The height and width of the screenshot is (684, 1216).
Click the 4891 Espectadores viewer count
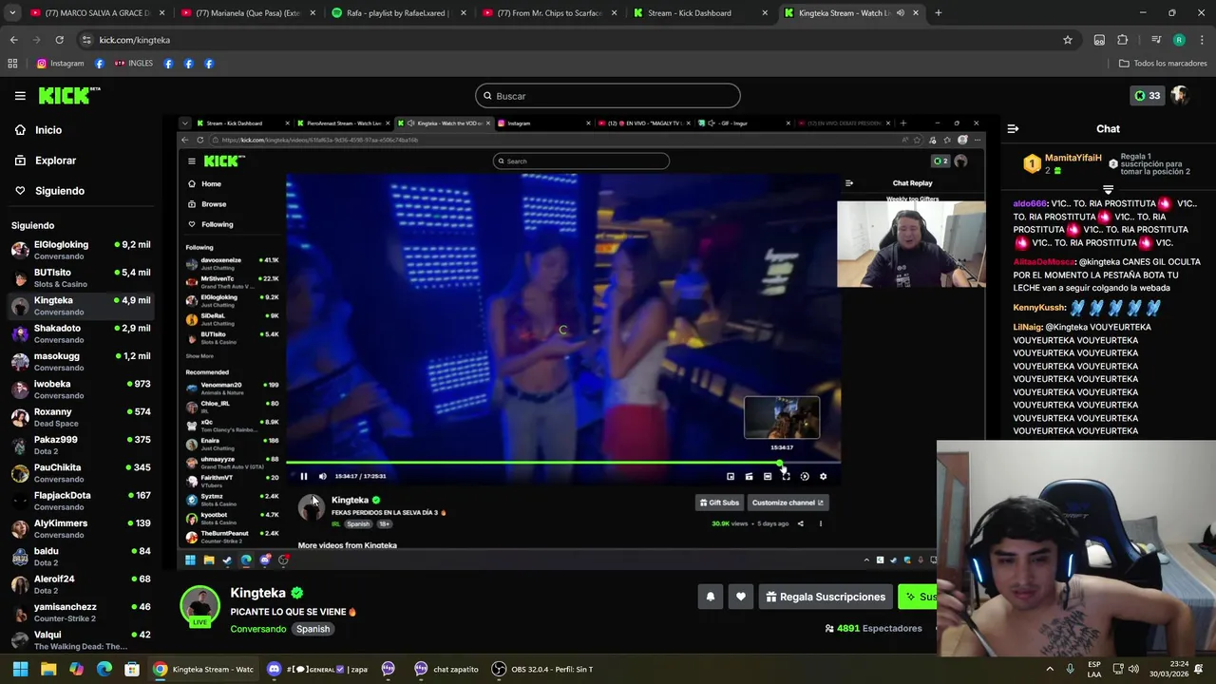874,628
